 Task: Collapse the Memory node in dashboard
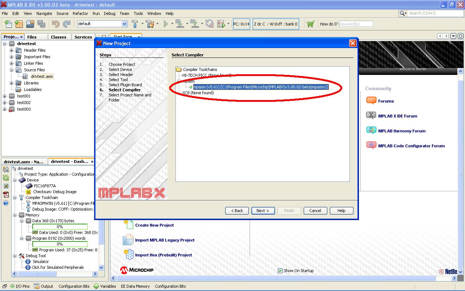tap(15, 215)
